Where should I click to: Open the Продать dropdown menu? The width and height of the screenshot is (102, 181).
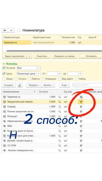(x=34, y=85)
